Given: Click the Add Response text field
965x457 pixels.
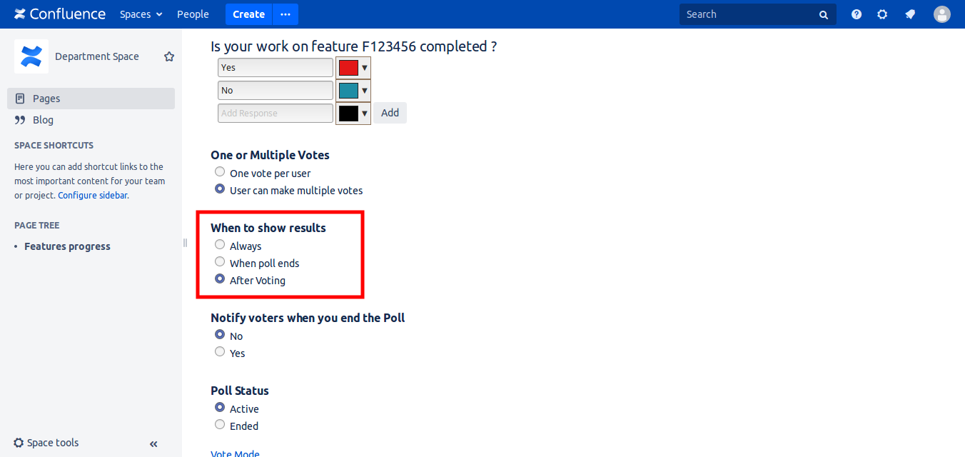Looking at the screenshot, I should tap(275, 113).
